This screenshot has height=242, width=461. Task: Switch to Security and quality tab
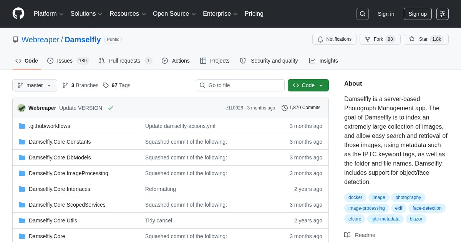pyautogui.click(x=269, y=61)
